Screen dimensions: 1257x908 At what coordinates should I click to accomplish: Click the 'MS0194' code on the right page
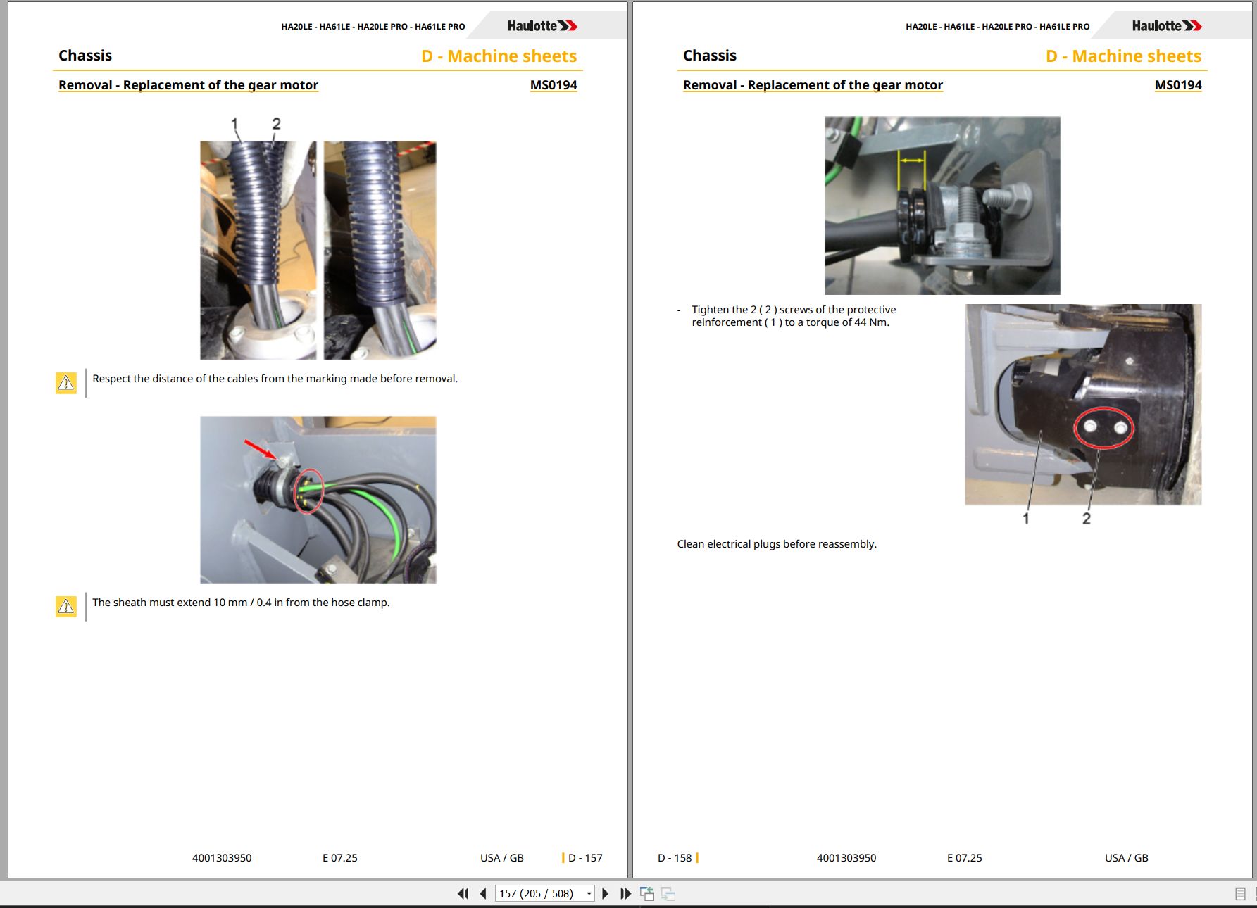pos(1178,85)
